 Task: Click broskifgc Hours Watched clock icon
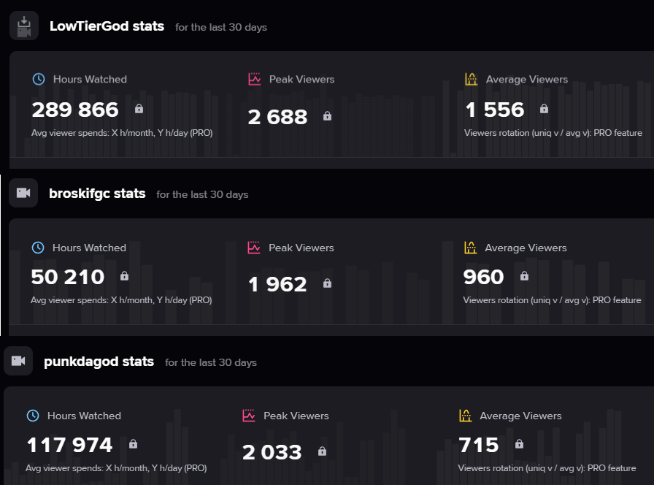[38, 248]
